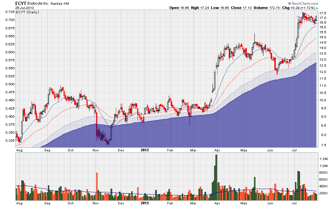Click the 11.0 price label on right axis
The height and width of the screenshot is (206, 333).
pyautogui.click(x=323, y=86)
